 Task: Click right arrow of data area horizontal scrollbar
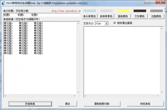tap(75, 96)
